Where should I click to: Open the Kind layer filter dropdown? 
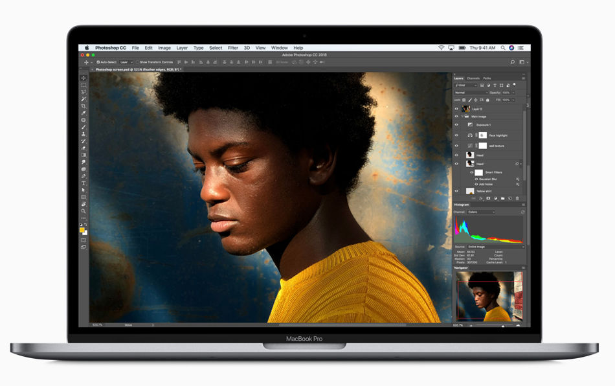pyautogui.click(x=465, y=85)
